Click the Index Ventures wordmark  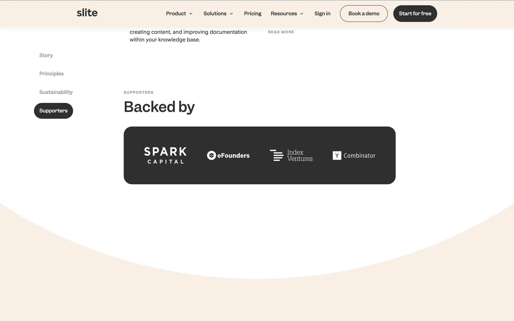click(300, 155)
